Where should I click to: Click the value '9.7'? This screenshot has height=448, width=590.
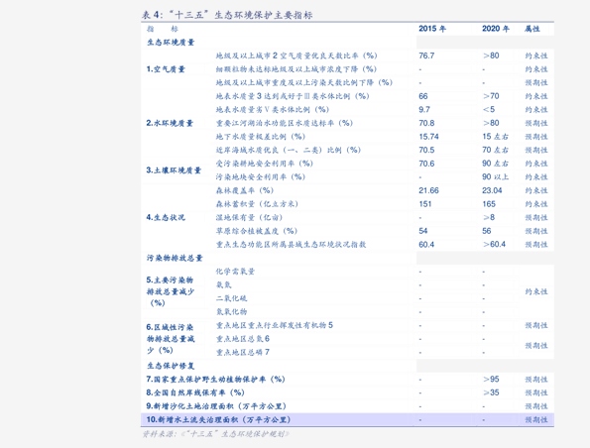pyautogui.click(x=424, y=109)
